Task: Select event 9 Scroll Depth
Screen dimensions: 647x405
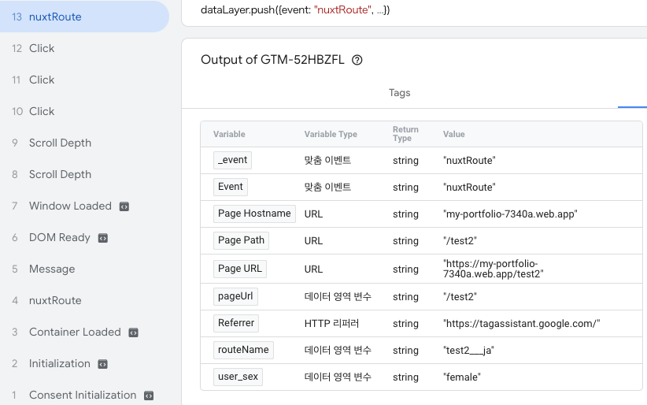Action: point(84,143)
